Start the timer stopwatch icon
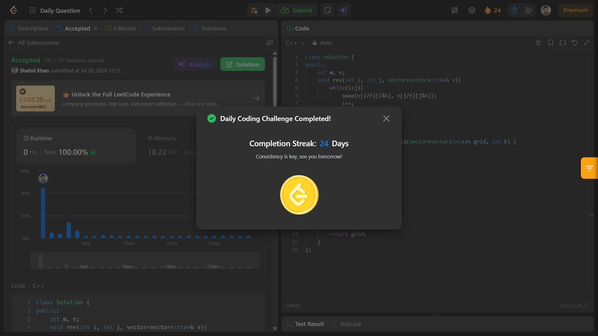This screenshot has width=598, height=336. (514, 10)
